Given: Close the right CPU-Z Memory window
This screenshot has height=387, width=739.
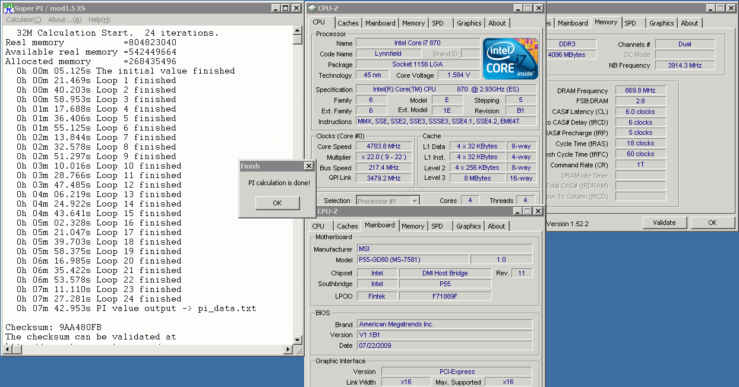Looking at the screenshot, I should pyautogui.click(x=731, y=8).
